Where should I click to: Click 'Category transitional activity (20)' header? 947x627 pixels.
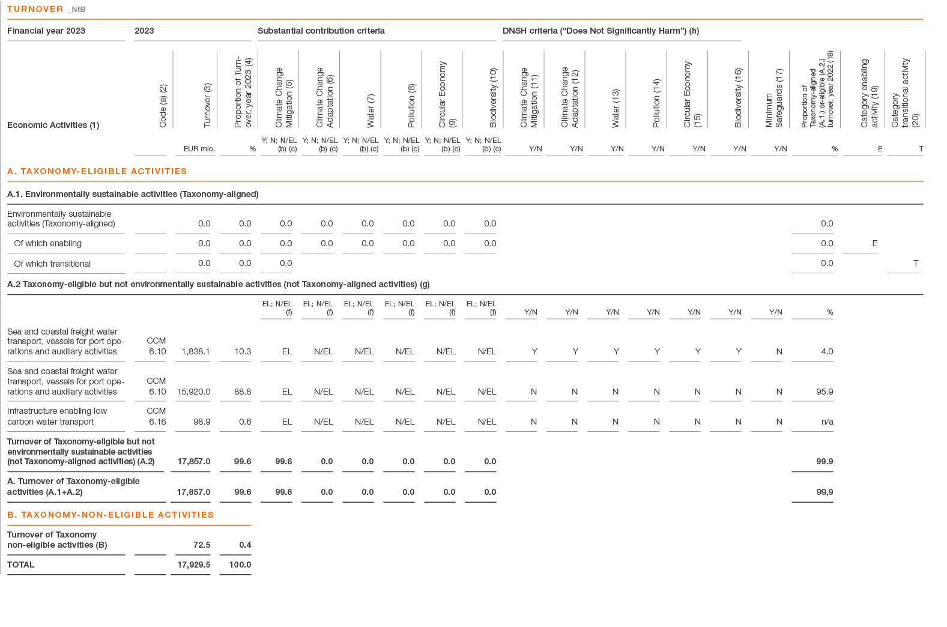click(x=905, y=92)
